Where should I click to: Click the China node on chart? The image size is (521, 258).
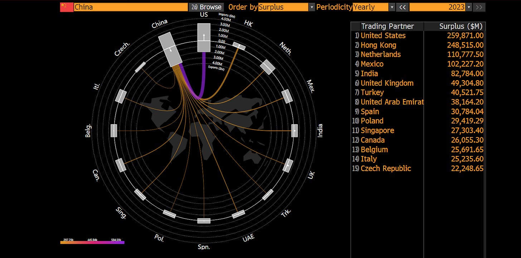point(171,49)
